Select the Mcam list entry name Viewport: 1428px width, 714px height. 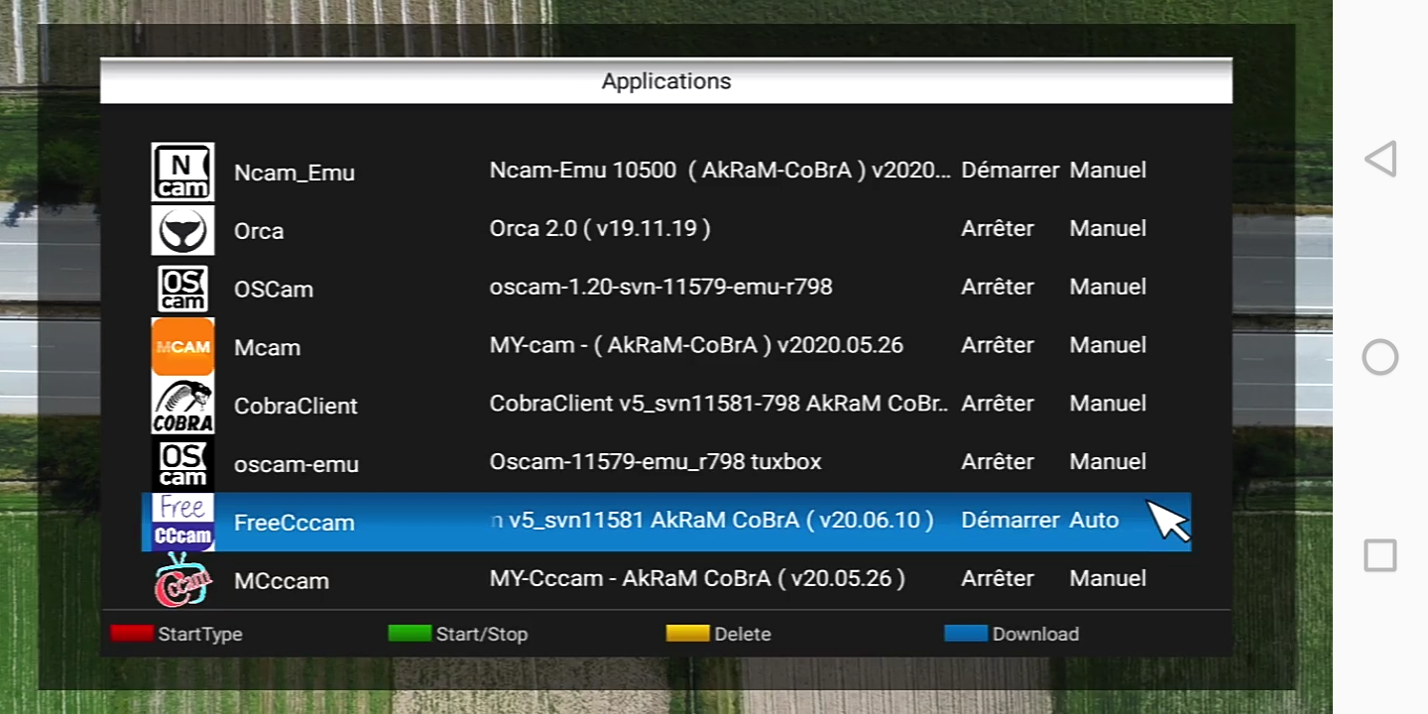(x=267, y=348)
